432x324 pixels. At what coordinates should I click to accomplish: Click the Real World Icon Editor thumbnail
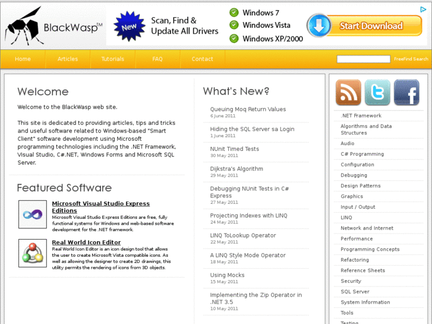click(33, 253)
